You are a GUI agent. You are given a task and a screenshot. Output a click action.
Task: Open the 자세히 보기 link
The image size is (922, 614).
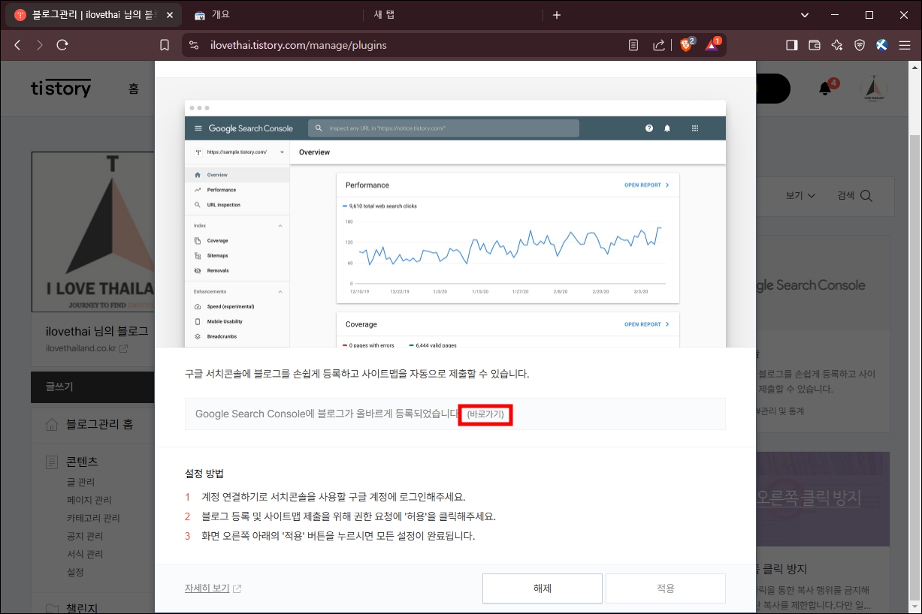coord(213,588)
